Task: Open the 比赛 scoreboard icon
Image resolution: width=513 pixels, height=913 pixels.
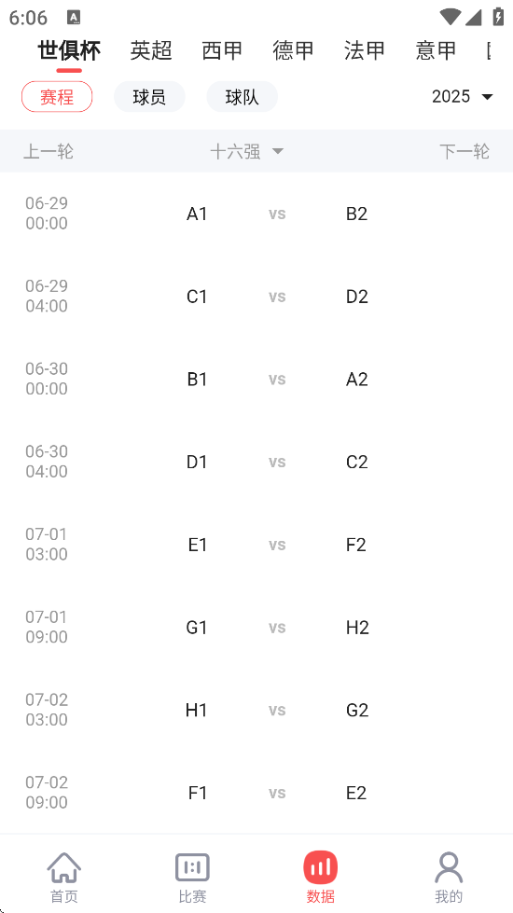Action: coord(192,867)
